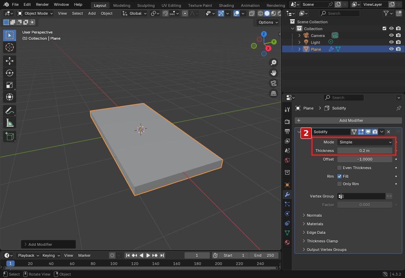Hide the Camera in viewport via eye icon
Viewport: 405px width, 278px height.
click(391, 35)
